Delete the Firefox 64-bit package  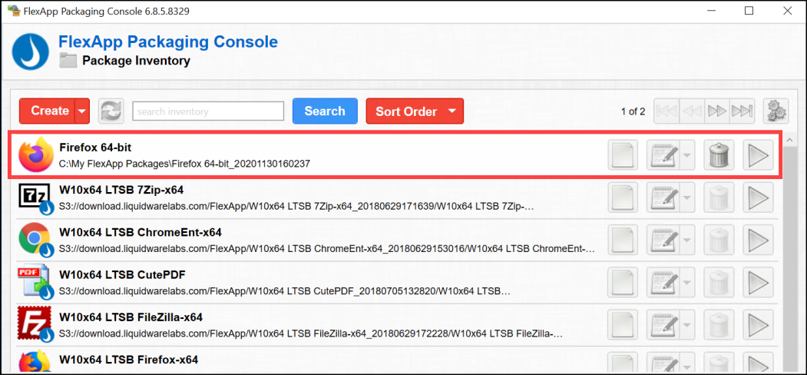tap(718, 156)
